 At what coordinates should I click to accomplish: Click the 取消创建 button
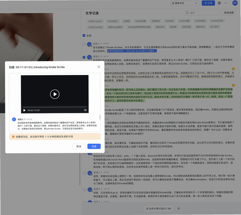(229, 13)
